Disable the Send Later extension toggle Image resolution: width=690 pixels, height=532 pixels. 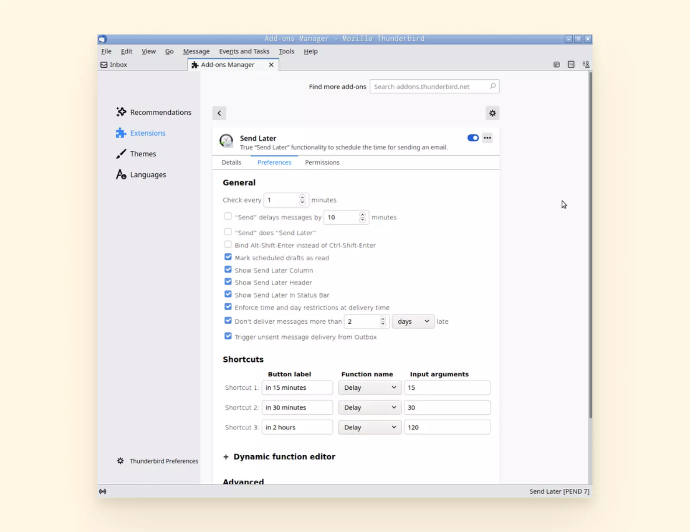coord(473,138)
